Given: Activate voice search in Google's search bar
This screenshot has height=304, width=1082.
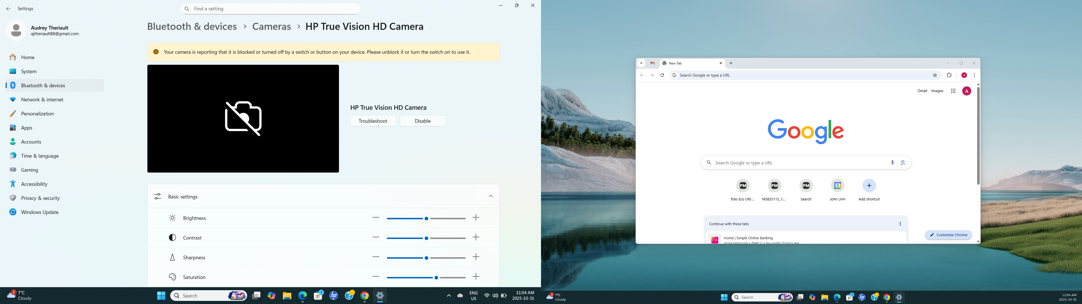Looking at the screenshot, I should tap(892, 162).
